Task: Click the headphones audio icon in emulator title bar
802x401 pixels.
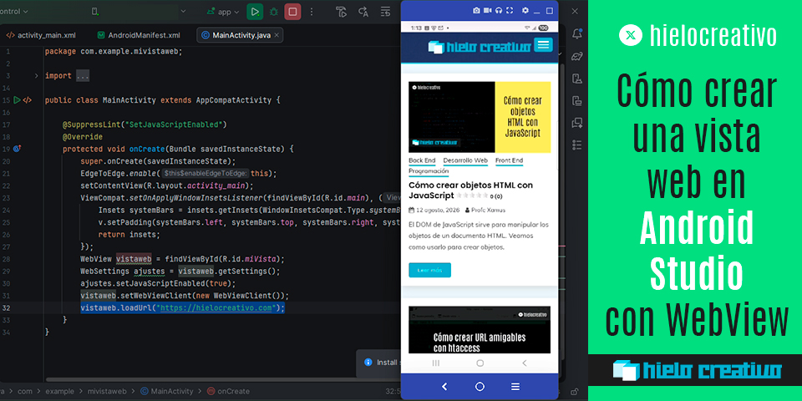Action: 499,10
